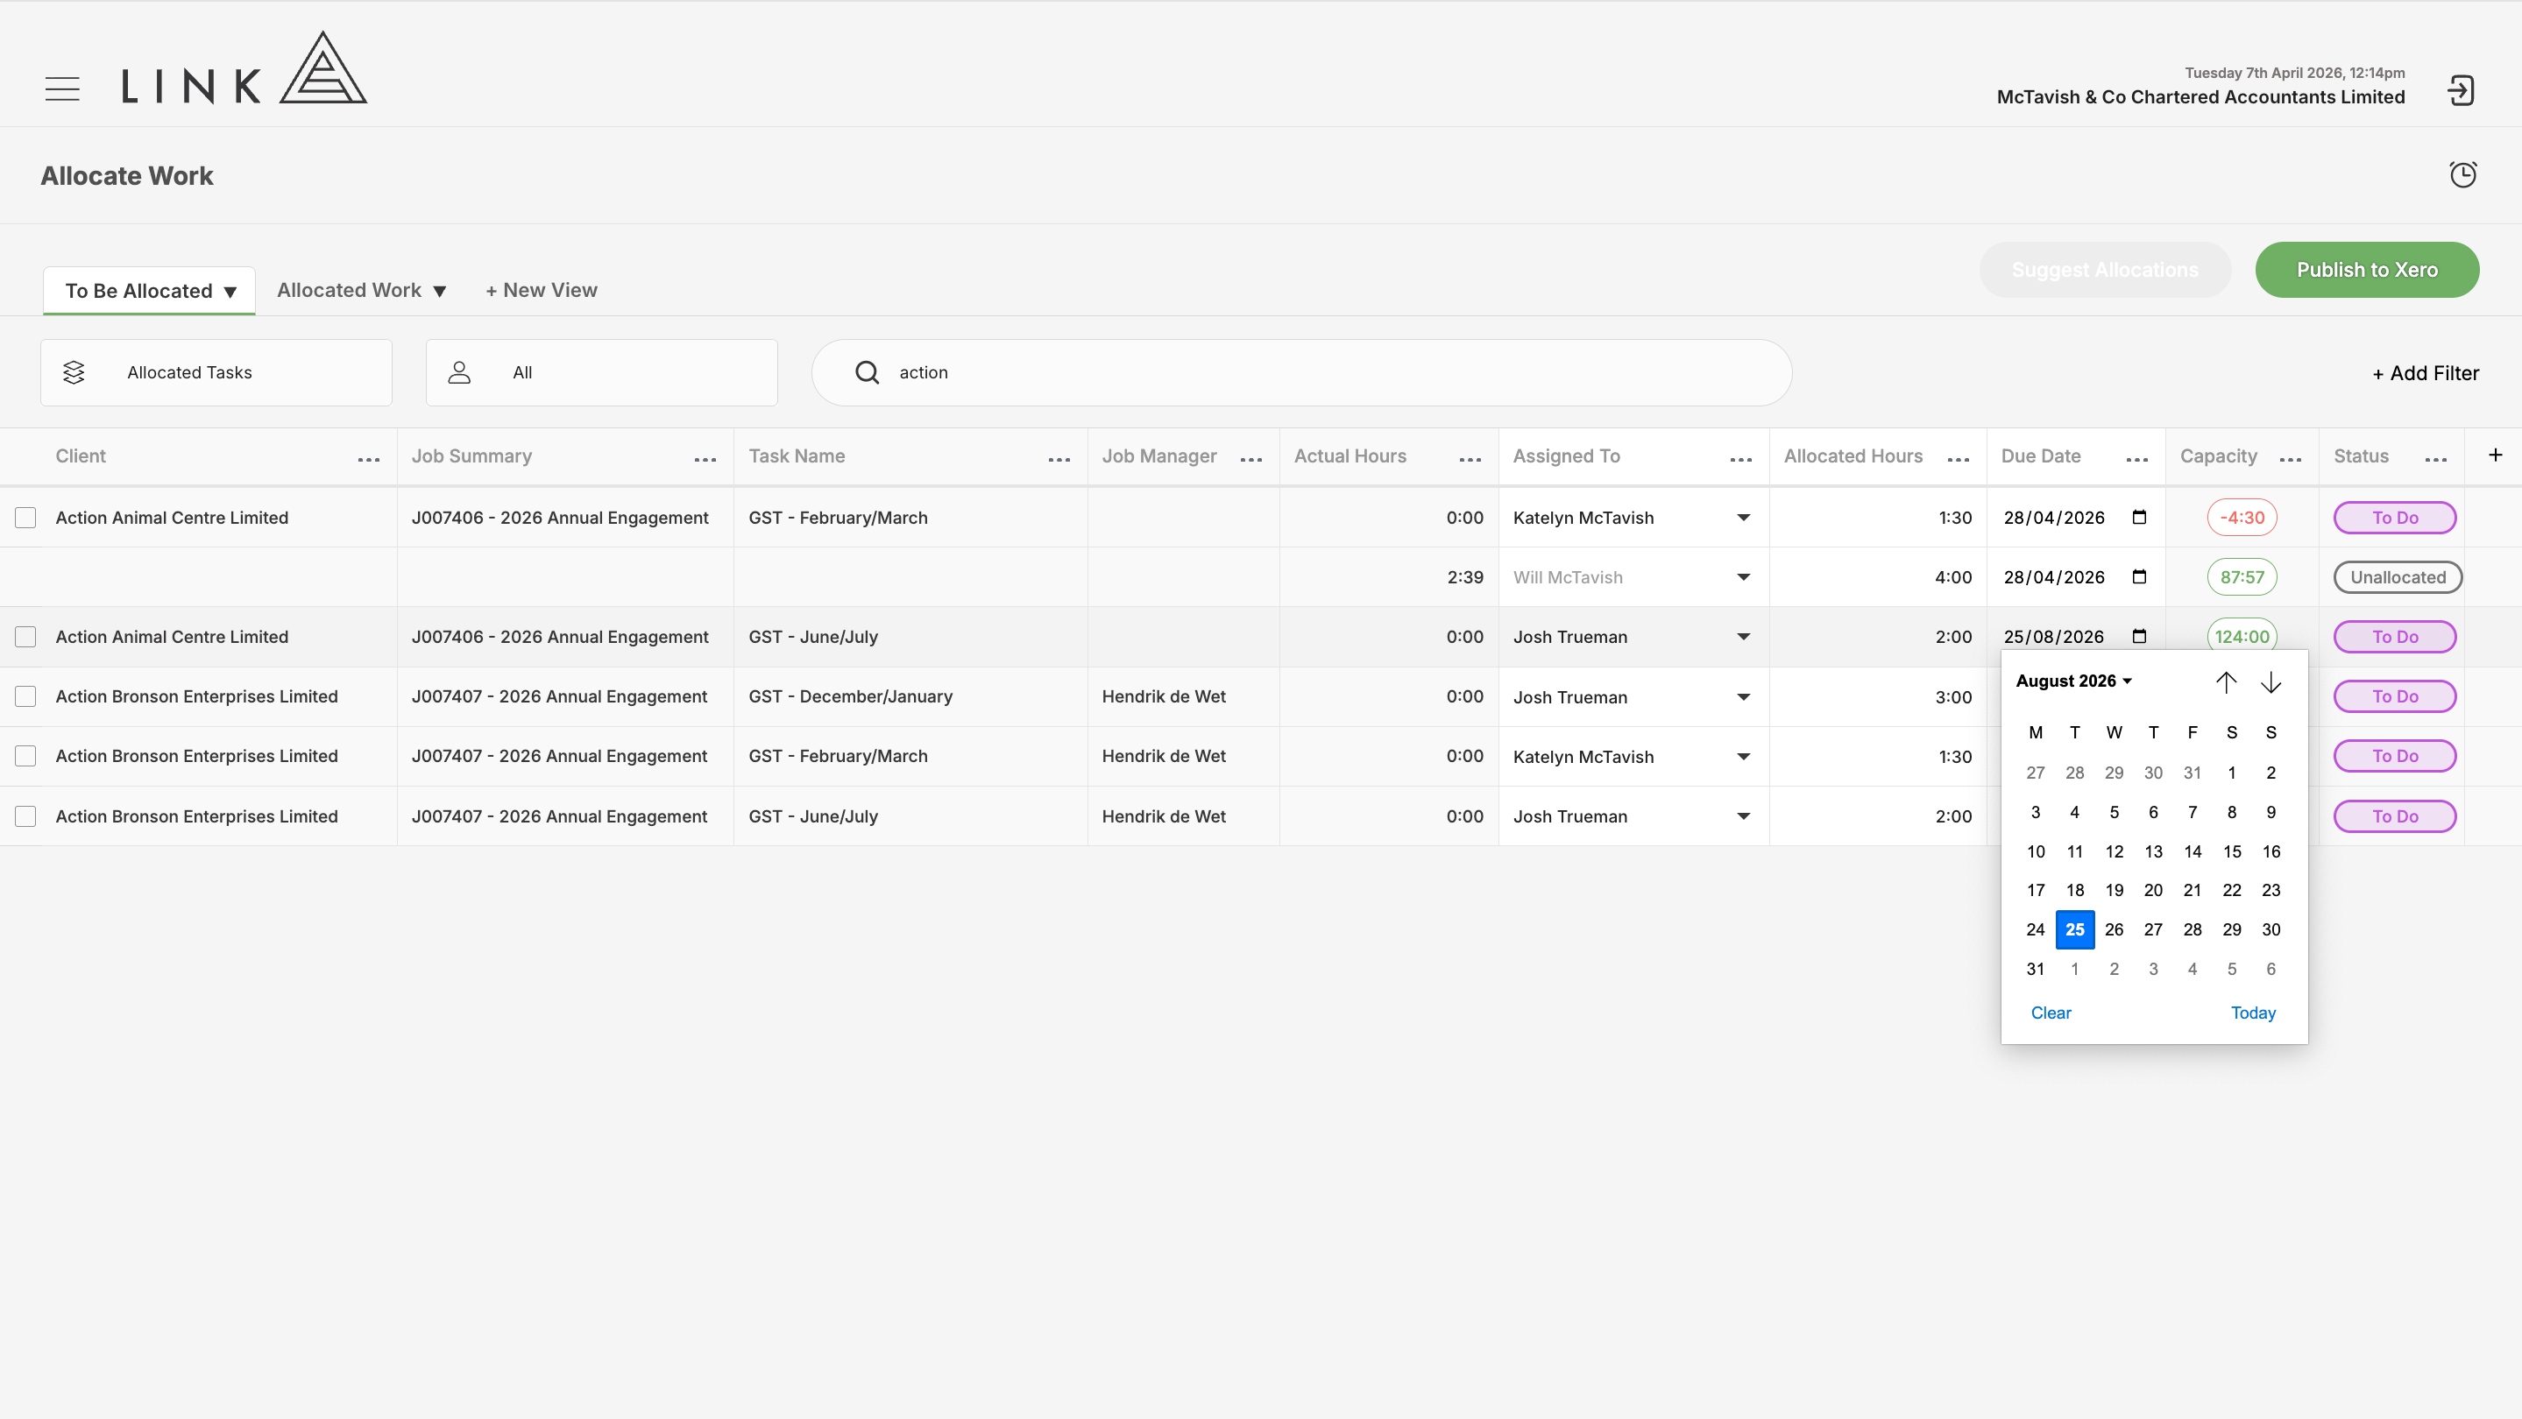This screenshot has height=1419, width=2522.
Task: Open Job Manager column options menu
Action: click(x=1251, y=459)
